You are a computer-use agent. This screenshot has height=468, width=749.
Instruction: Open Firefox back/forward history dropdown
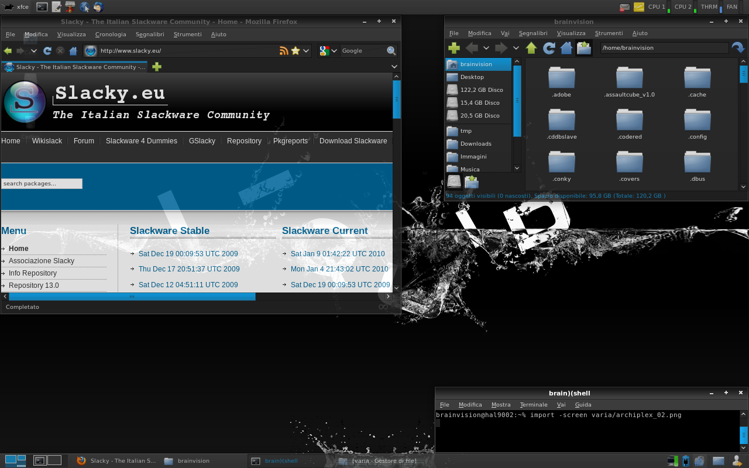(x=34, y=51)
